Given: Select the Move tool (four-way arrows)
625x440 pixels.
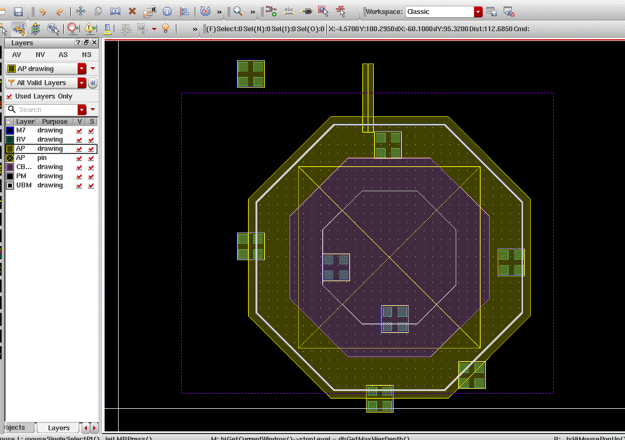Looking at the screenshot, I should pyautogui.click(x=80, y=11).
